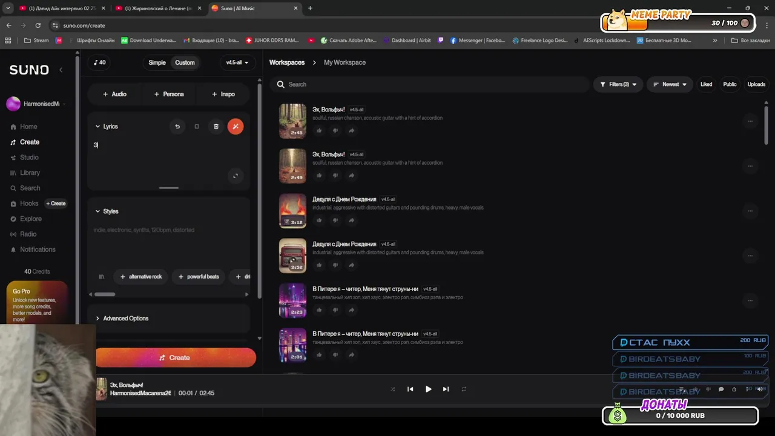Like the first Эх, Вольфыч! track (2:45)
Image resolution: width=775 pixels, height=436 pixels.
tap(319, 131)
